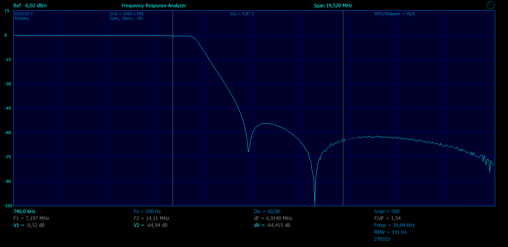Click the Sync, Dyn+, -50- setting
This screenshot has height=247, width=508.
[127, 18]
